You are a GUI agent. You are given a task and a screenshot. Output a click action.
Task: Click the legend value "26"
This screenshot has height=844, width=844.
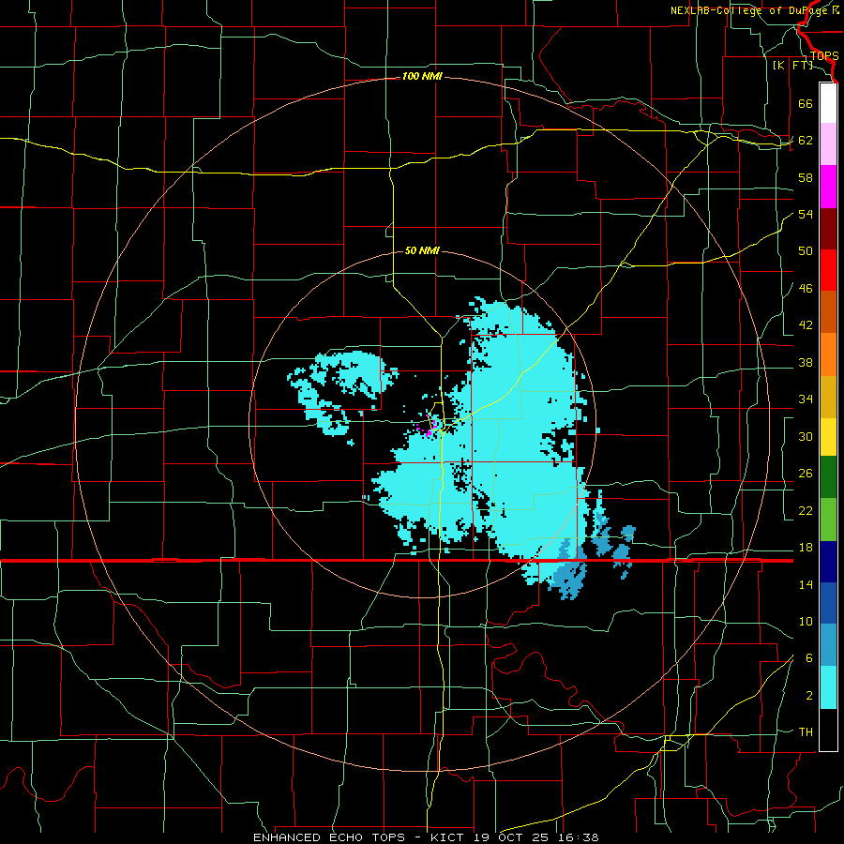pos(806,474)
